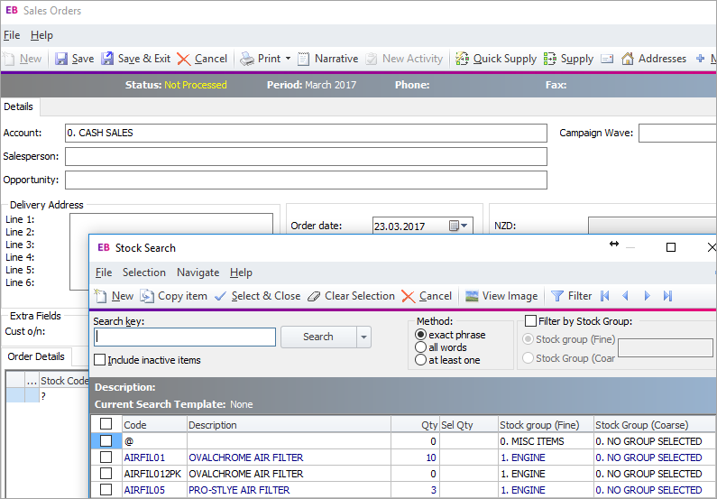Click Narrative icon in toolbar
The height and width of the screenshot is (499, 717).
304,59
